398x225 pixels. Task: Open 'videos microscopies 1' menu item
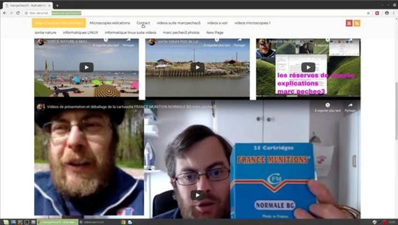pos(252,23)
